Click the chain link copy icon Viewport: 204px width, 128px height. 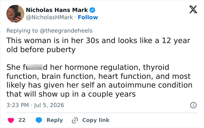tap(75, 120)
